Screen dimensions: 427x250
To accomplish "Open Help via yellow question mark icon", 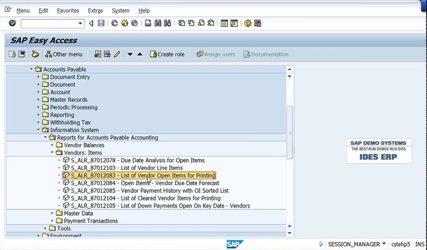I will (x=247, y=23).
